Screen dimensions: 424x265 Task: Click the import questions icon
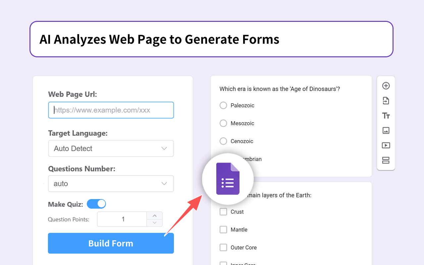coord(386,101)
